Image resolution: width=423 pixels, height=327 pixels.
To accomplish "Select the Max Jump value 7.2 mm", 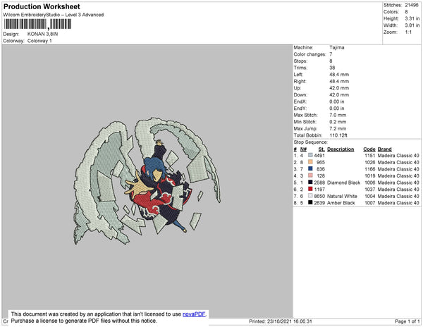I will point(338,128).
